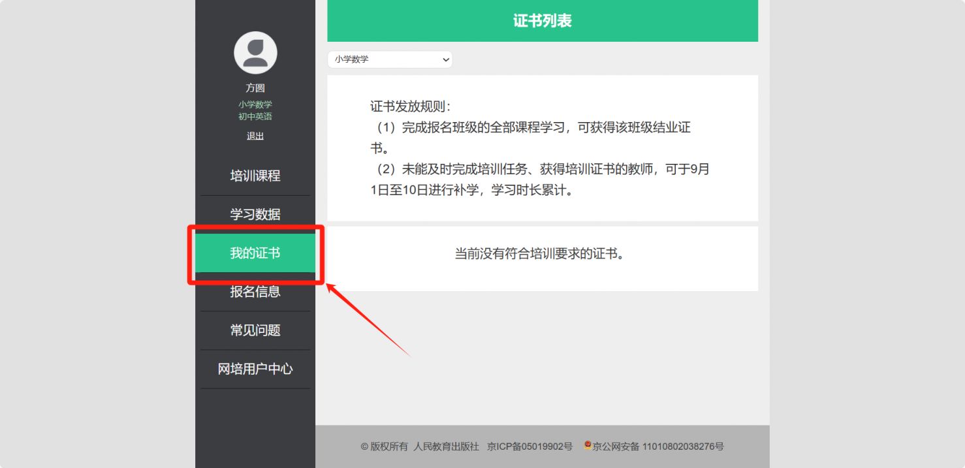Open the 学习数据 menu item
This screenshot has width=965, height=468.
[255, 214]
